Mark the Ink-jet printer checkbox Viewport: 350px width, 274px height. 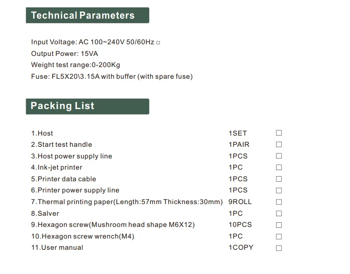[279, 167]
